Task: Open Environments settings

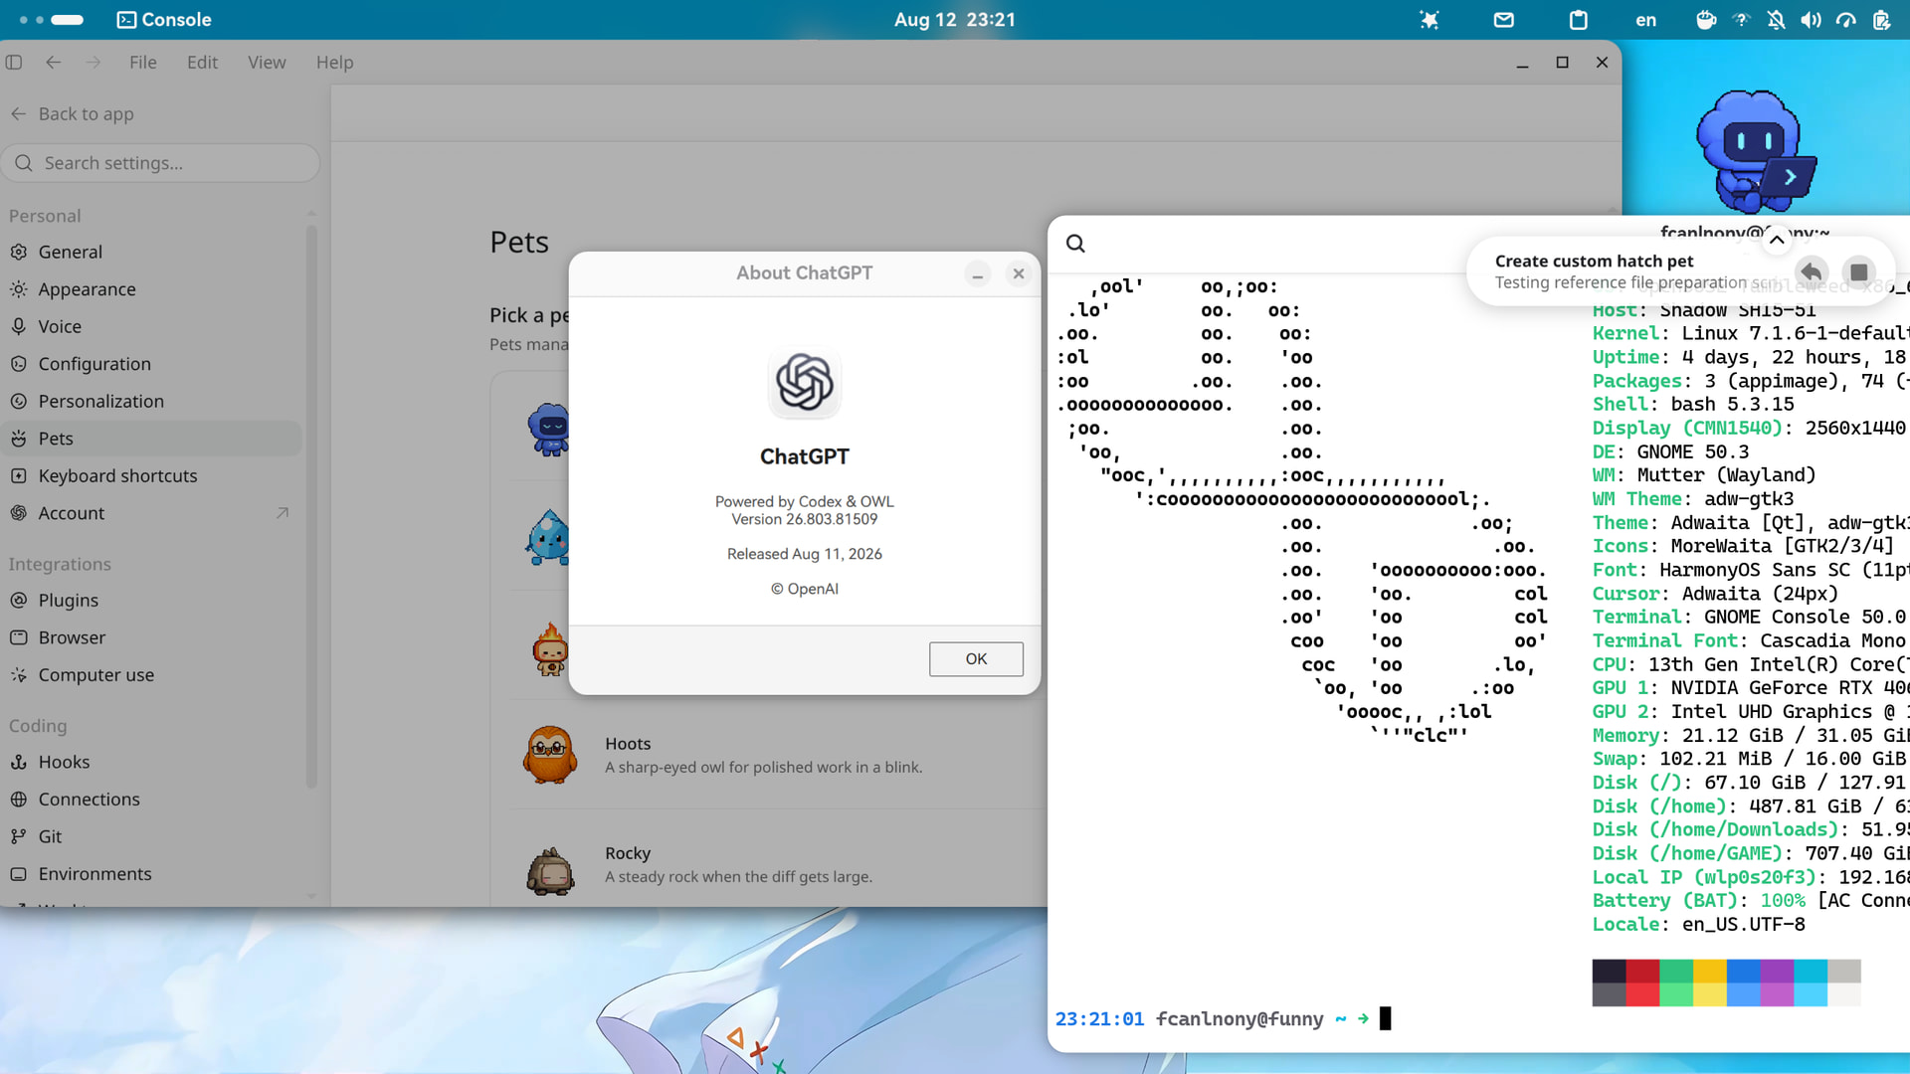Action: 151,874
